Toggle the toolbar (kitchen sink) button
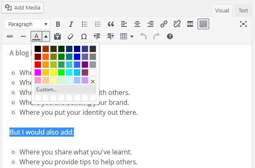255x168 pixels. 203,24
